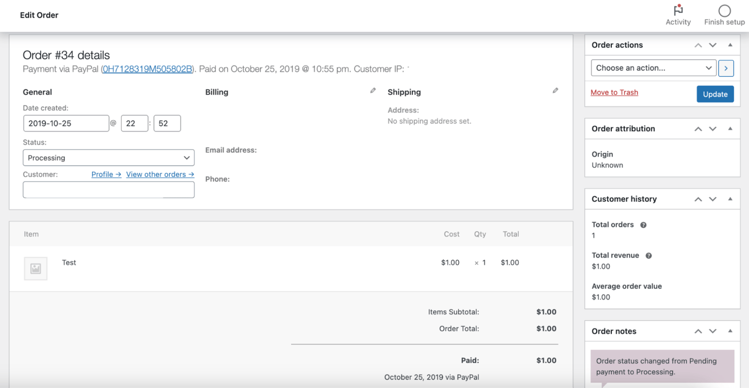Click the Move to Trash link

tap(614, 92)
